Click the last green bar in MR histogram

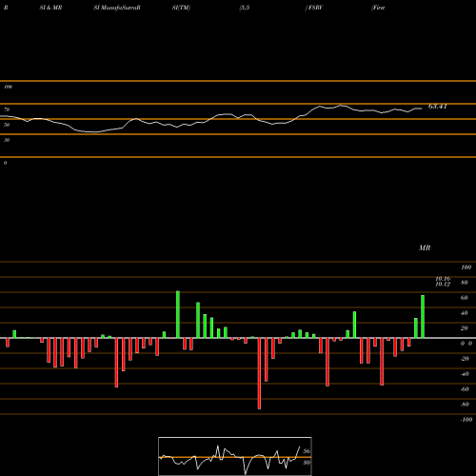coord(423,316)
